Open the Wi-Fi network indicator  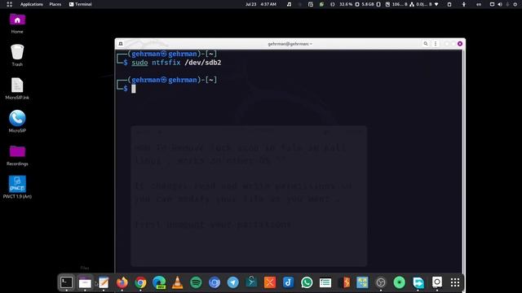[x=436, y=4]
